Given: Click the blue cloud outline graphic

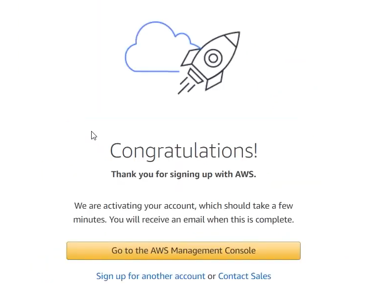Looking at the screenshot, I should coord(155,48).
